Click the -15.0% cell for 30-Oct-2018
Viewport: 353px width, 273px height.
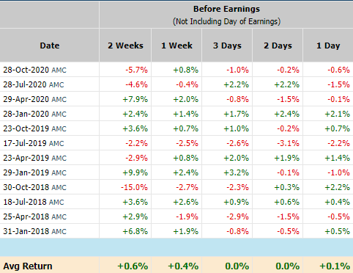click(x=134, y=187)
